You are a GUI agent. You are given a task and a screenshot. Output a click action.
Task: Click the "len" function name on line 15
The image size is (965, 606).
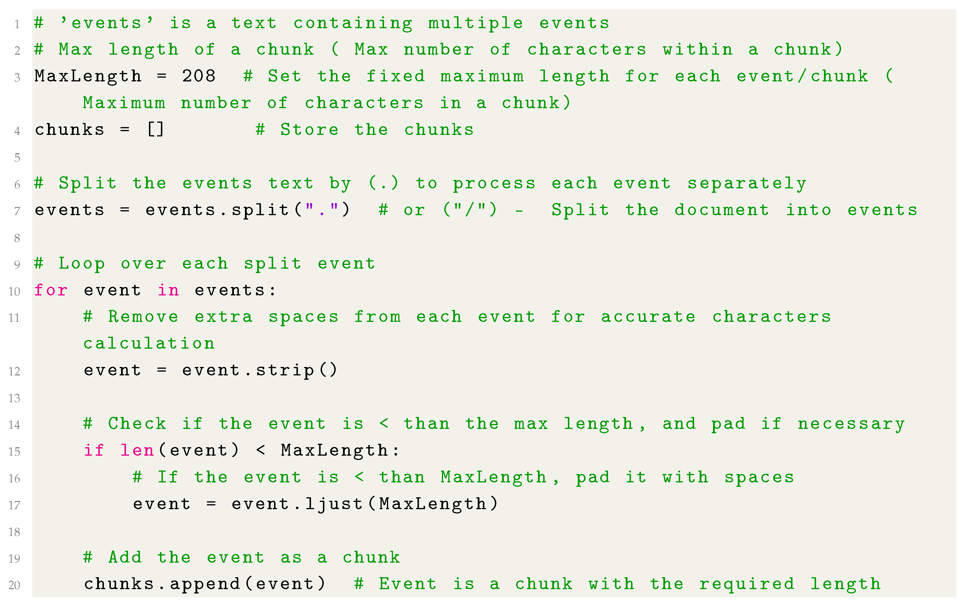137,450
